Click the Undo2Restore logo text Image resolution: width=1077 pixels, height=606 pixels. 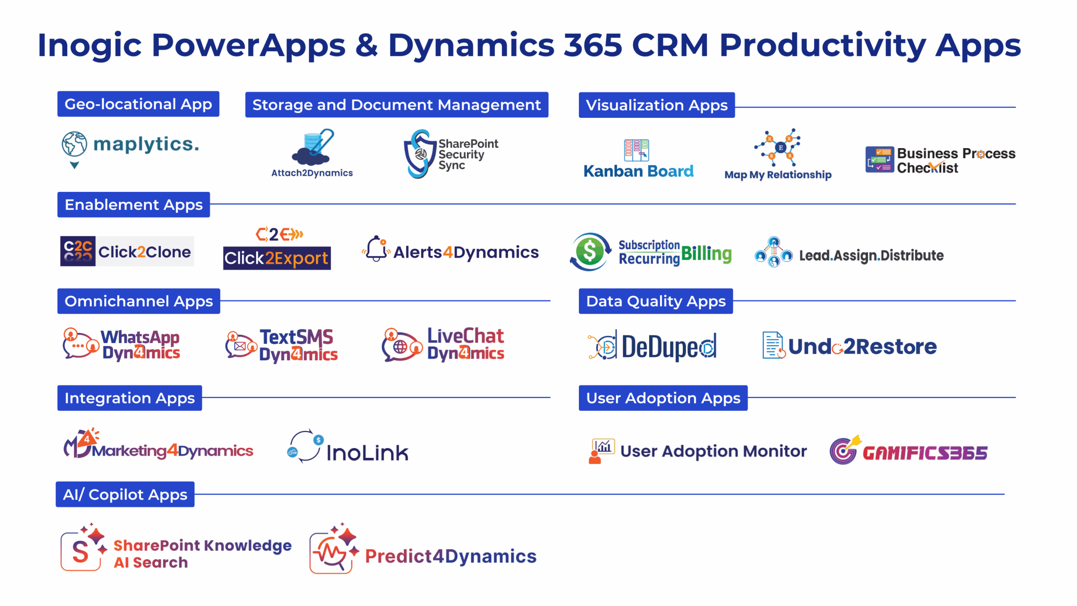point(862,346)
